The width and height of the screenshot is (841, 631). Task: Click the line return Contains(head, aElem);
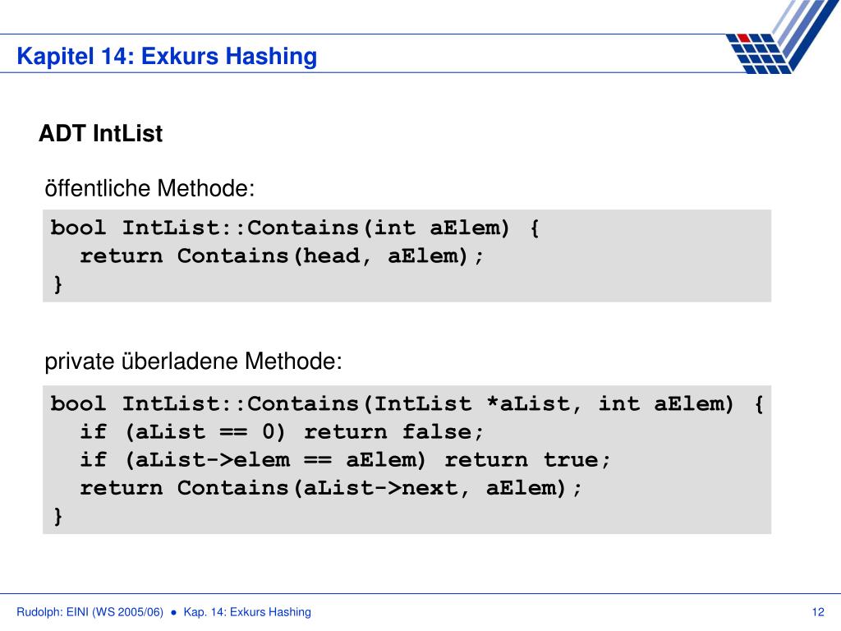tap(282, 256)
